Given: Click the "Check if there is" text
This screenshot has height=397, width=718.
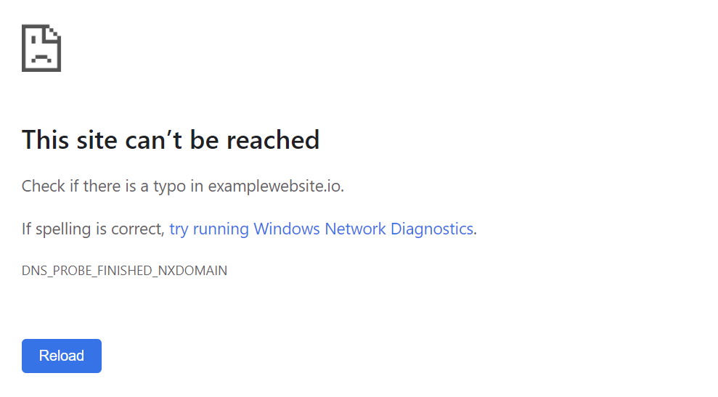Looking at the screenshot, I should (x=78, y=186).
